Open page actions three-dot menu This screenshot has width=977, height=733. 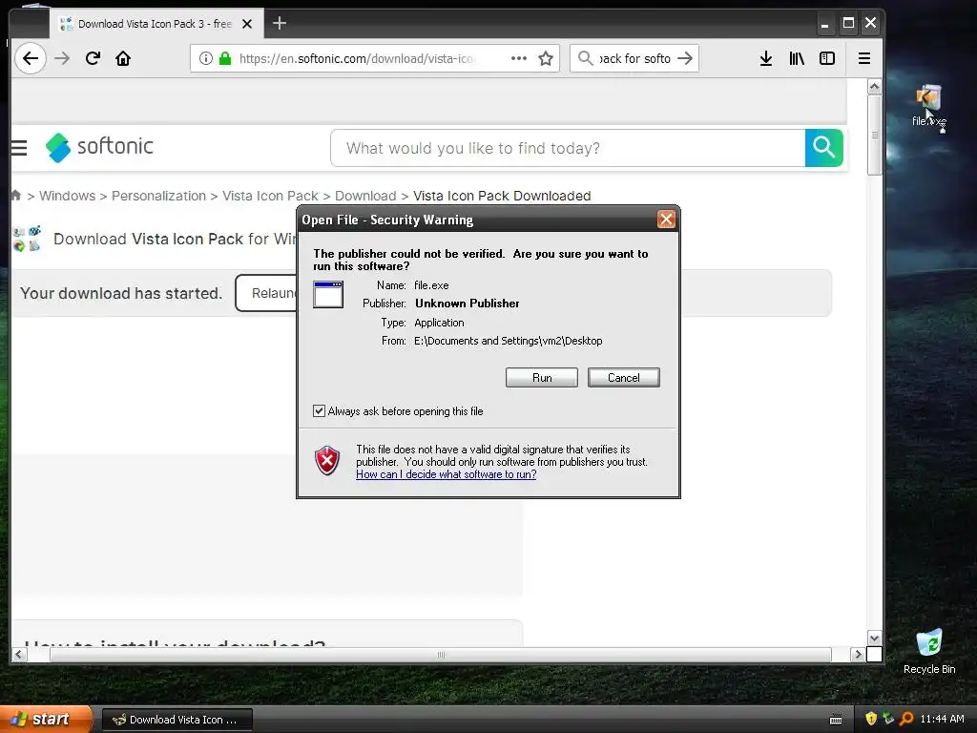tap(518, 58)
